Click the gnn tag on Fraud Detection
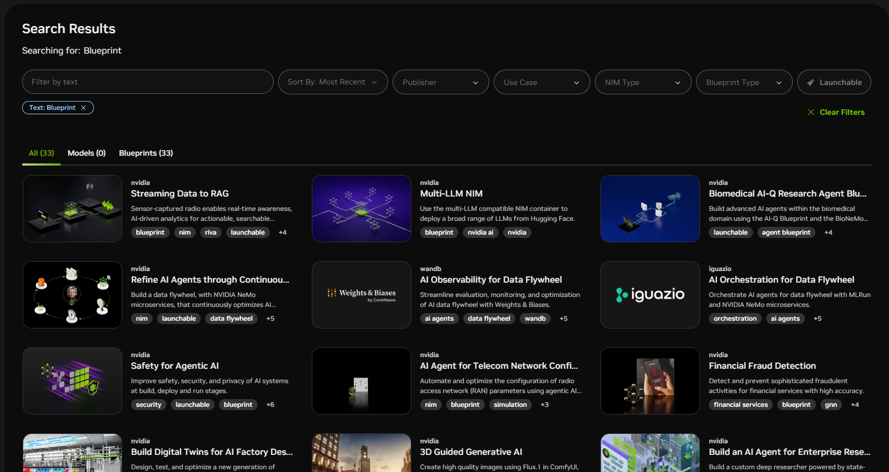Screen dimensions: 889x472 [831, 405]
